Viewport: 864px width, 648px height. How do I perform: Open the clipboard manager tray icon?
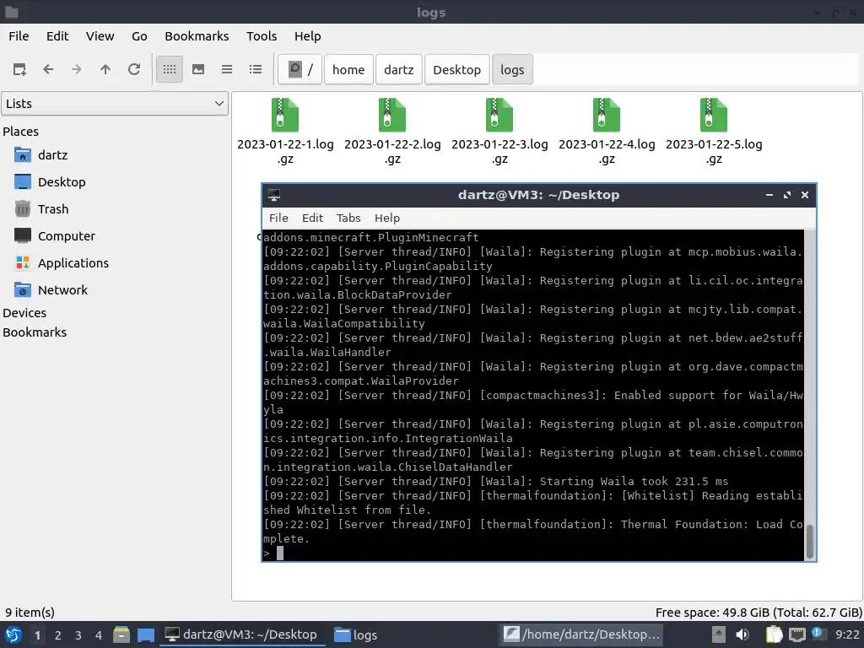tap(775, 634)
